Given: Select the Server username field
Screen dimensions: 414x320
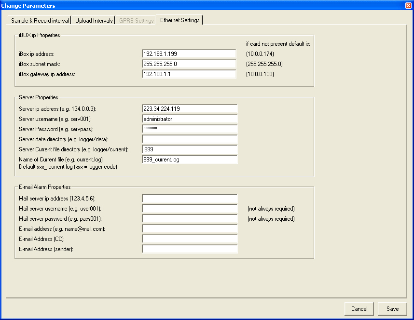Looking at the screenshot, I should click(190, 119).
